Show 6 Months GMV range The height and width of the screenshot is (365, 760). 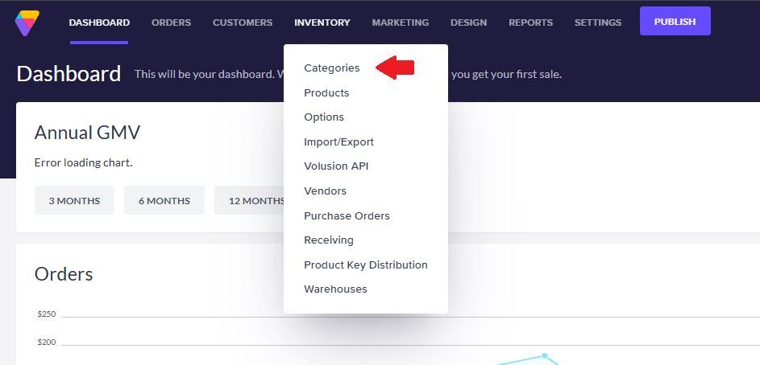(164, 201)
